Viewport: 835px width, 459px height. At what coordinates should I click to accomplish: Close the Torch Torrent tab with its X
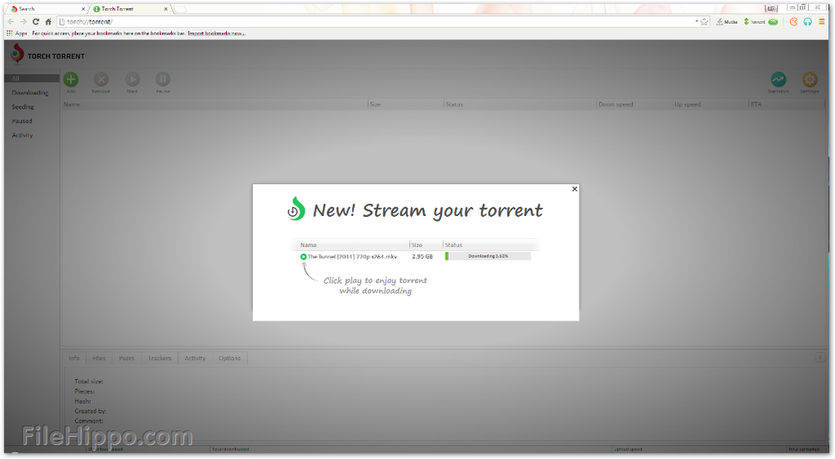(166, 9)
